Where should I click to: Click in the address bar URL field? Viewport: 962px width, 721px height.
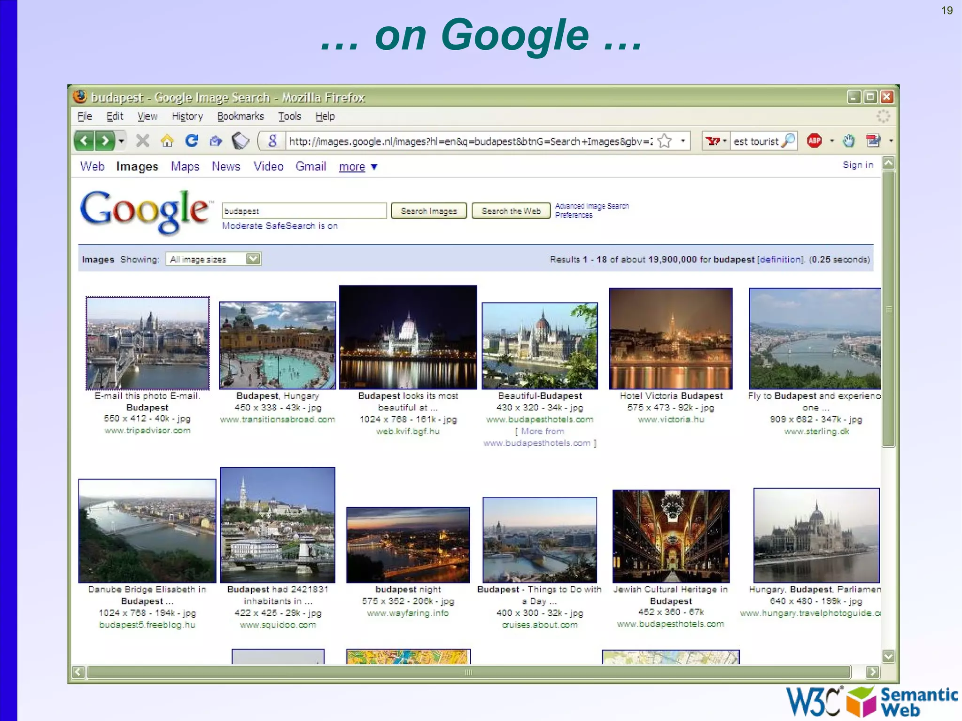(471, 141)
